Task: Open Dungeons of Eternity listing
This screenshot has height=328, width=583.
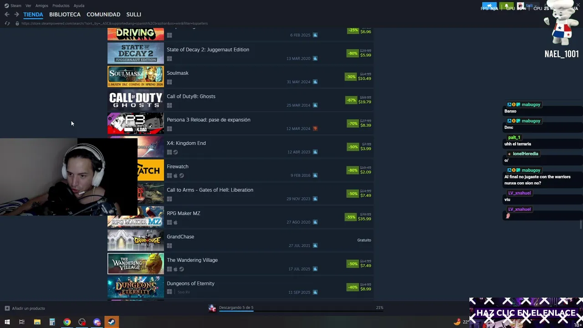Action: pos(240,287)
